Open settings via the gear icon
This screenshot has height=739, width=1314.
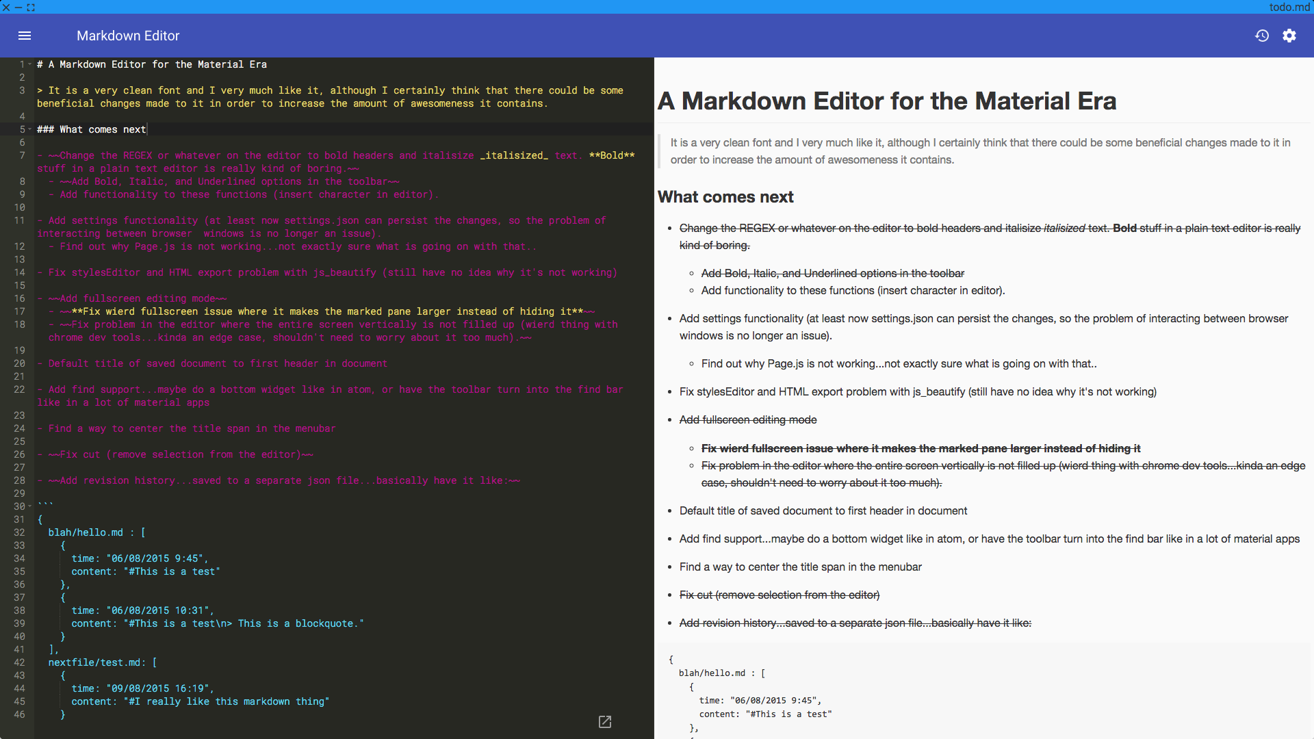(1289, 36)
